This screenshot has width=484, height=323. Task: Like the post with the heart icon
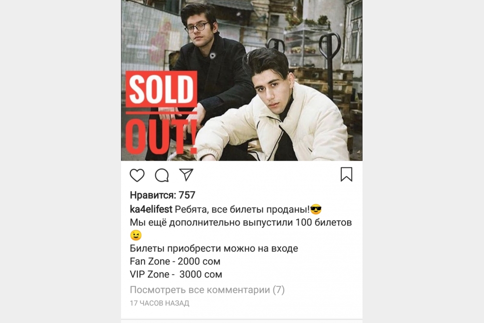click(x=137, y=175)
